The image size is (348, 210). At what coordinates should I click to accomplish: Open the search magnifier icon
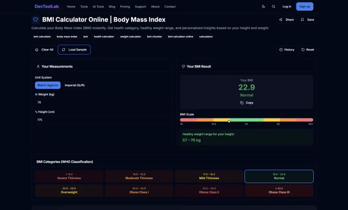[273, 7]
